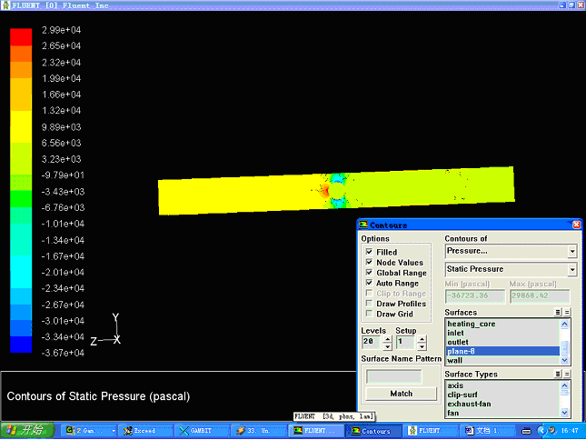586x440 pixels.
Task: Select all Surface Types icon
Action: (x=559, y=375)
